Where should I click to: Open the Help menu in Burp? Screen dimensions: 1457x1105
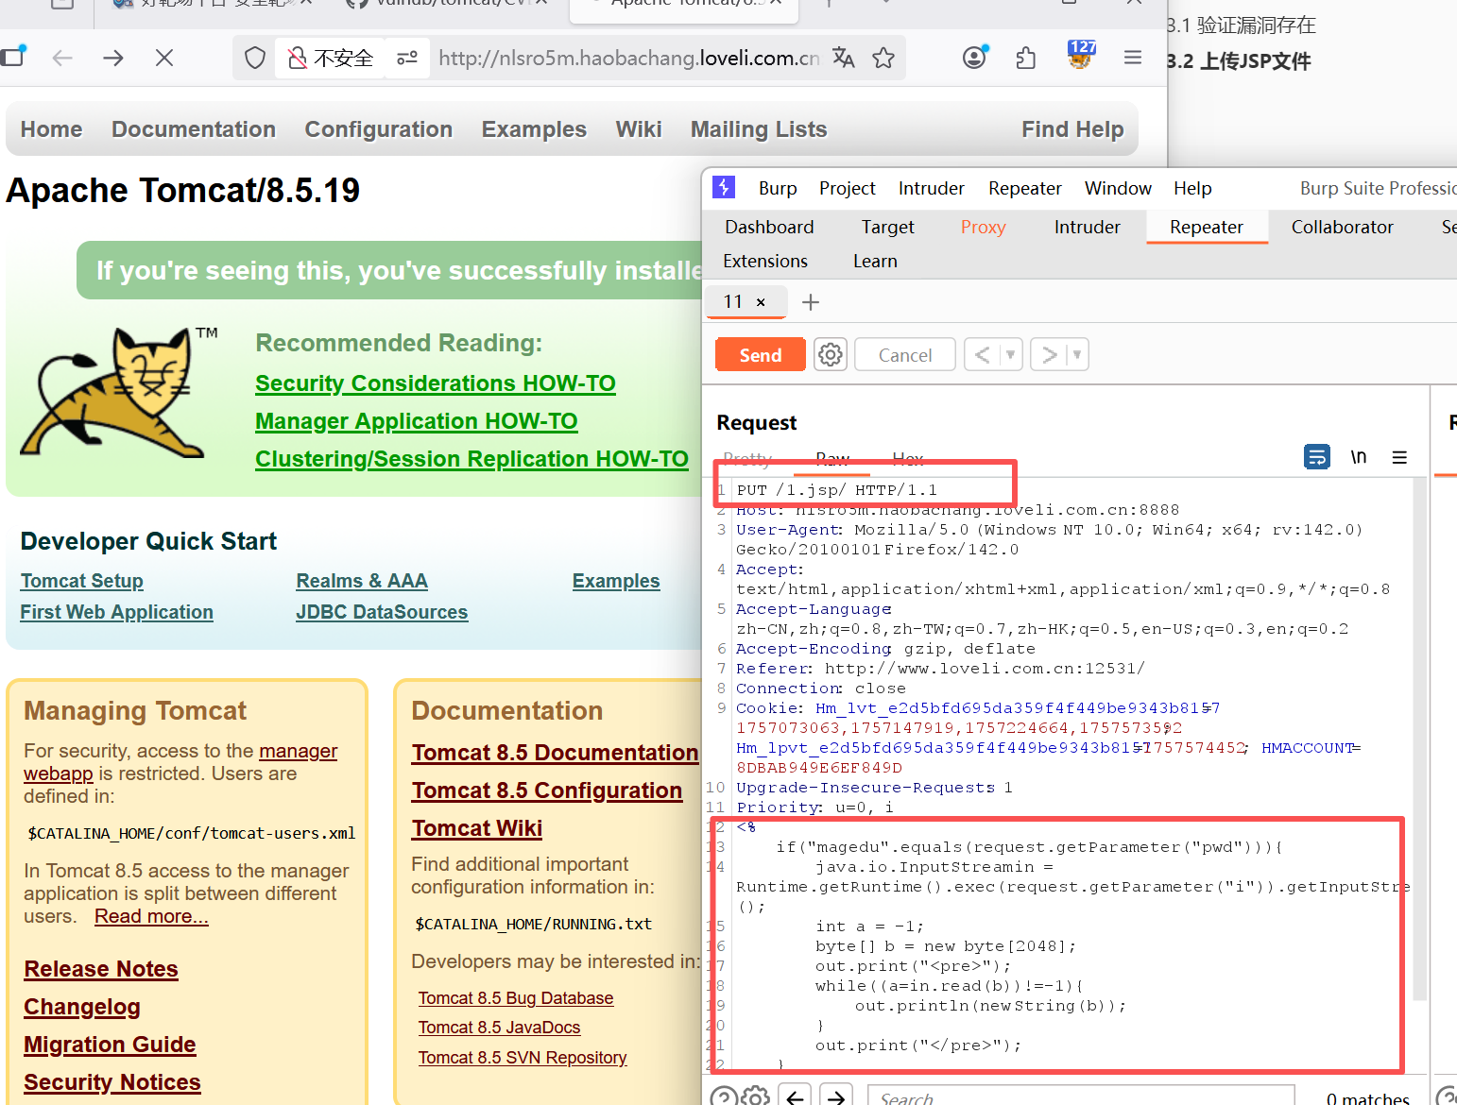[x=1192, y=188]
